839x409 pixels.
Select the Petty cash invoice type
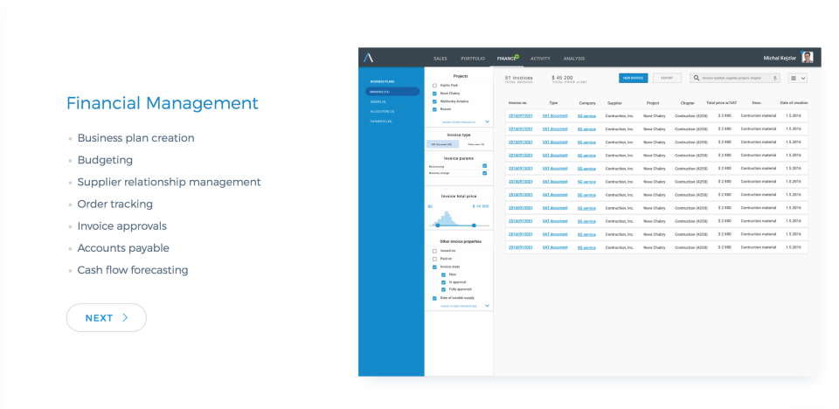pyautogui.click(x=475, y=144)
